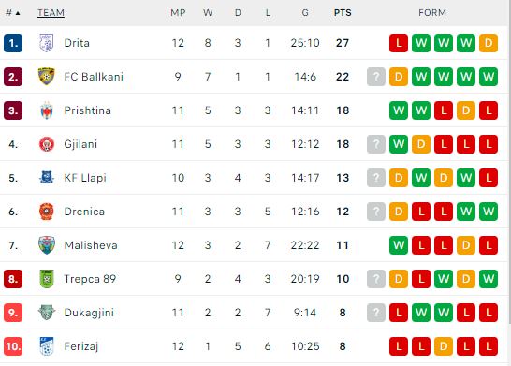This screenshot has width=511, height=366.
Task: Click the Prishtina team crest
Action: click(47, 110)
